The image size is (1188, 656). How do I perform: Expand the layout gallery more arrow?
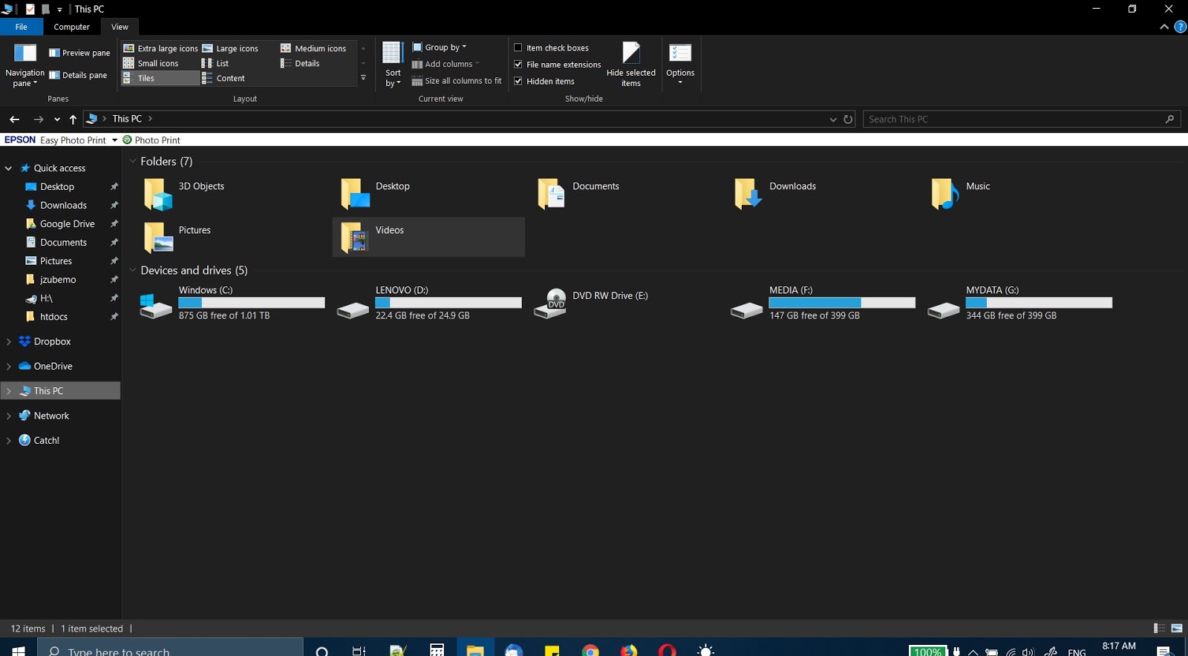[x=363, y=78]
